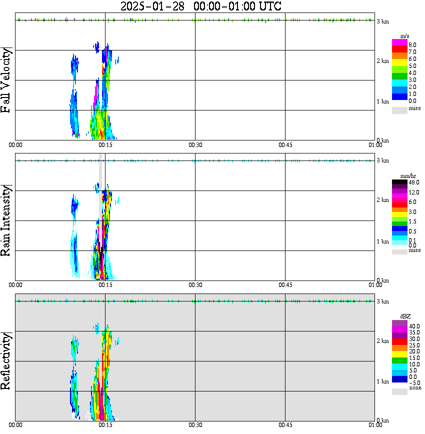Select the 12.0 value in the mm/hr legend

[x=413, y=192]
